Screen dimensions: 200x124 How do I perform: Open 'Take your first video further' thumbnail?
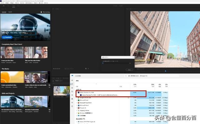coord(36,52)
